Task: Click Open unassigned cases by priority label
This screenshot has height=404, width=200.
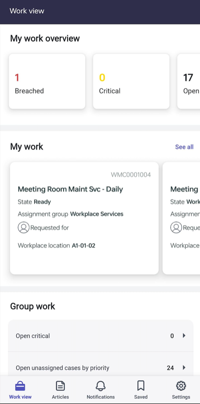Action: pos(62,368)
